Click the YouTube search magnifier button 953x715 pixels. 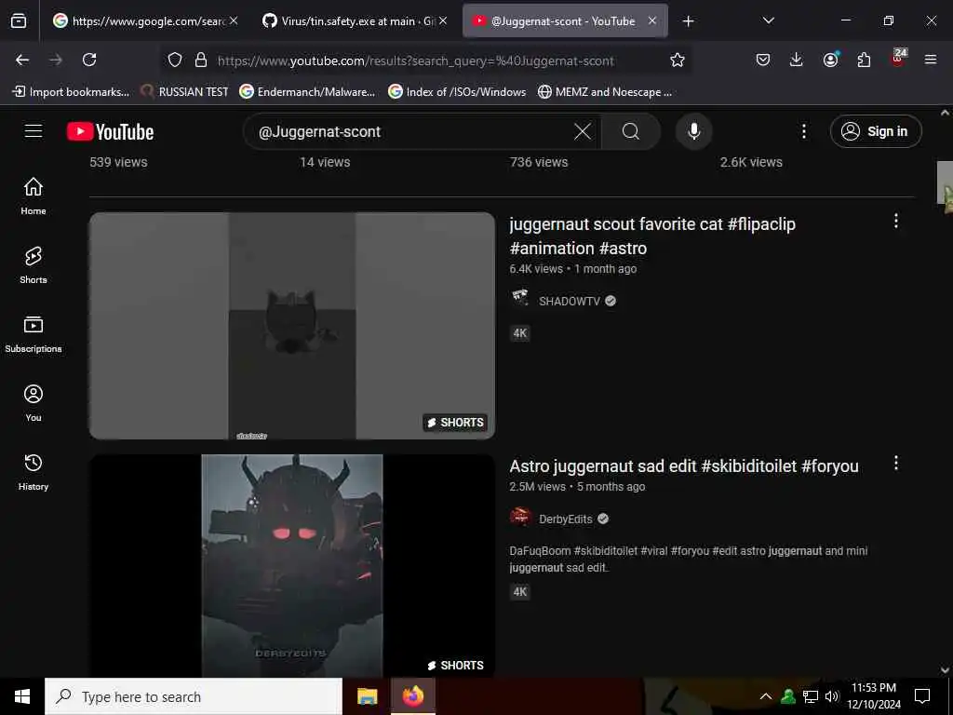pyautogui.click(x=631, y=131)
